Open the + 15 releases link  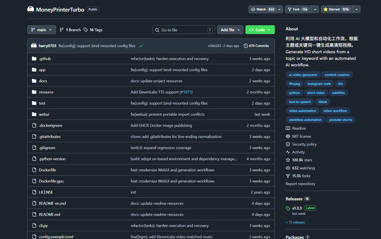tap(295, 223)
